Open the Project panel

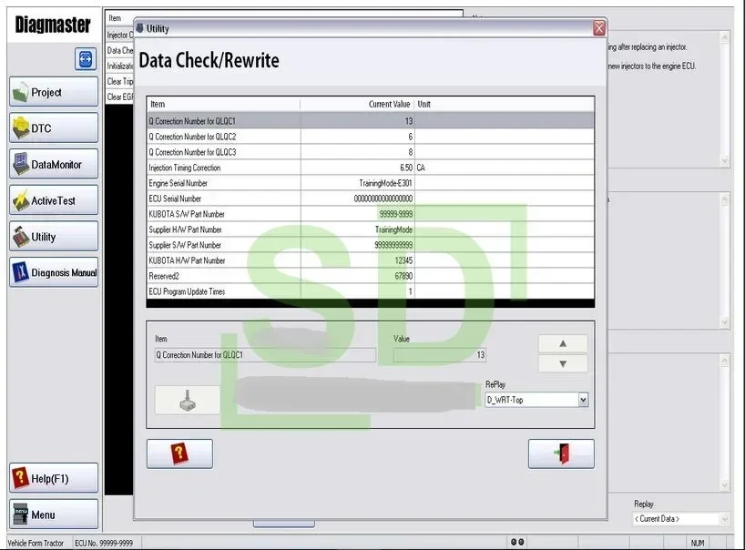click(52, 91)
